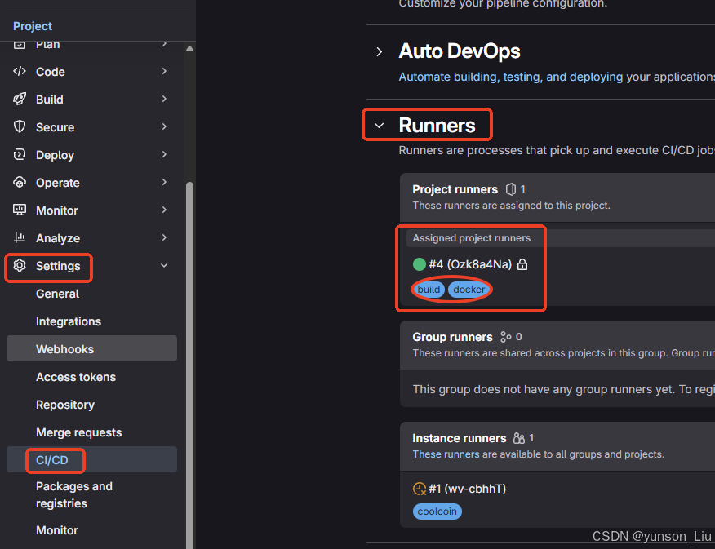
Task: Open 'Automate building, testing, and deploying' link
Action: 511,77
